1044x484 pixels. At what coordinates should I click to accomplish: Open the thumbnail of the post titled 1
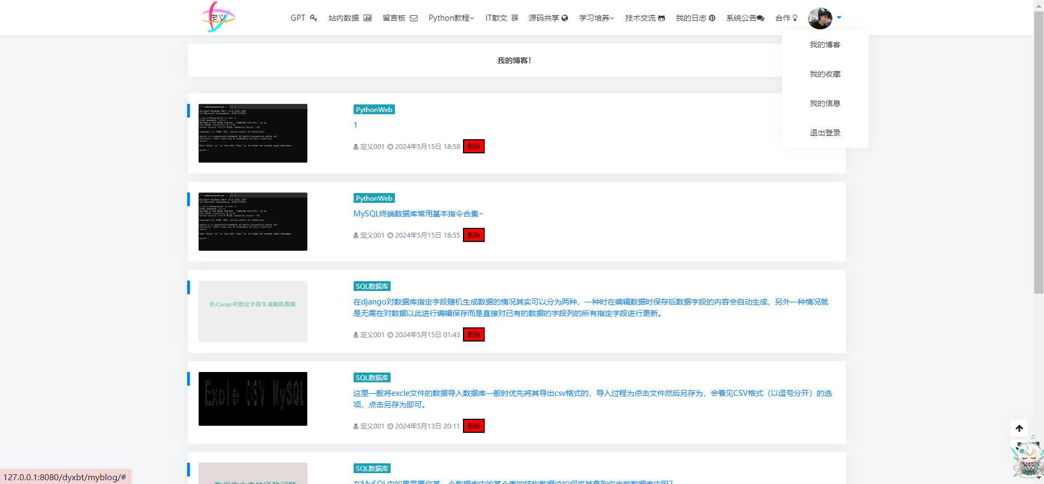click(x=252, y=133)
